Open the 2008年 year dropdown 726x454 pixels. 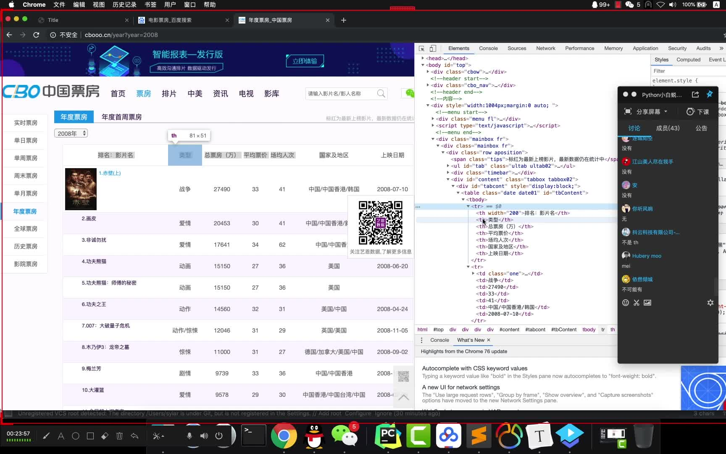(x=71, y=133)
